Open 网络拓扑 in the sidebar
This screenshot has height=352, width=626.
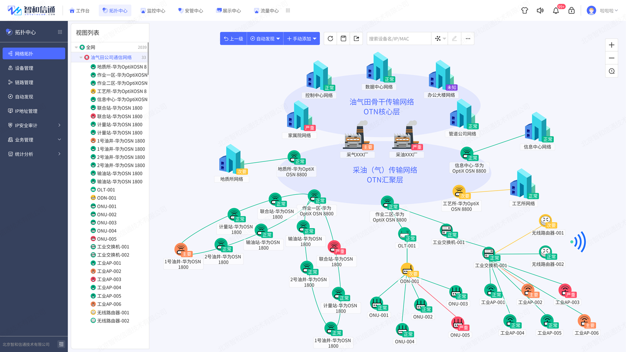coord(34,53)
